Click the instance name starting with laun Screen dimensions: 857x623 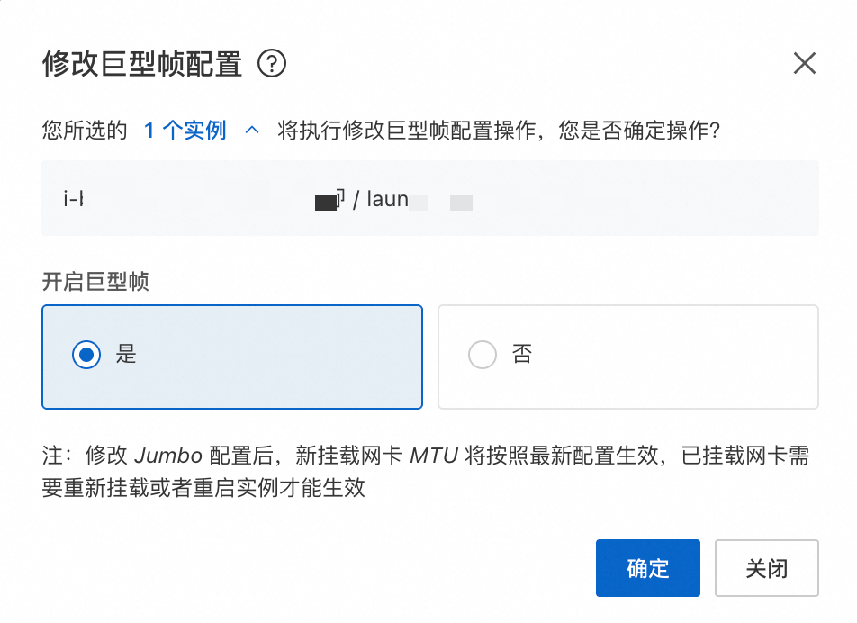coord(388,199)
